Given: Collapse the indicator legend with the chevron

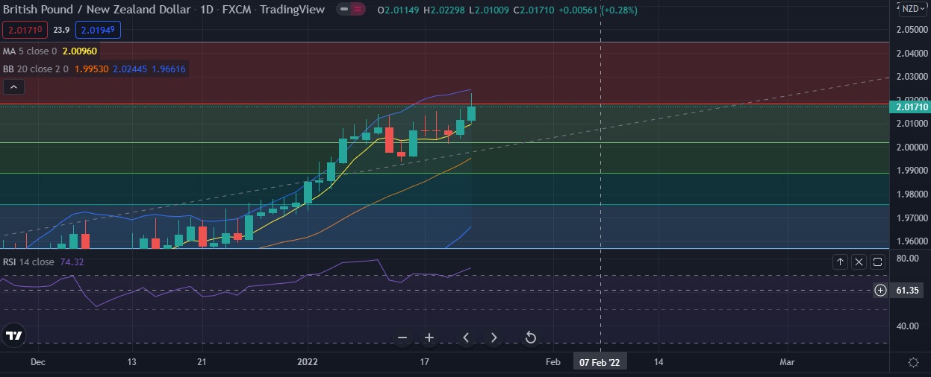Looking at the screenshot, I should (x=14, y=87).
